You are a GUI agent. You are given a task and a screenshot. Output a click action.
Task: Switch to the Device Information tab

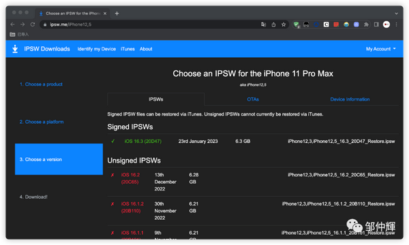[x=350, y=99]
